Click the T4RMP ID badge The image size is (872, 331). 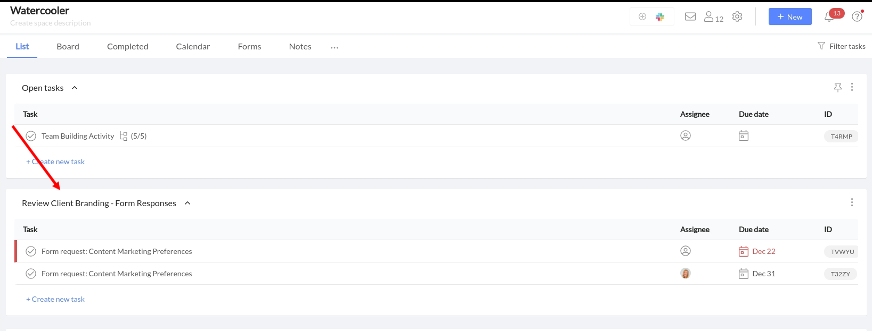click(841, 136)
